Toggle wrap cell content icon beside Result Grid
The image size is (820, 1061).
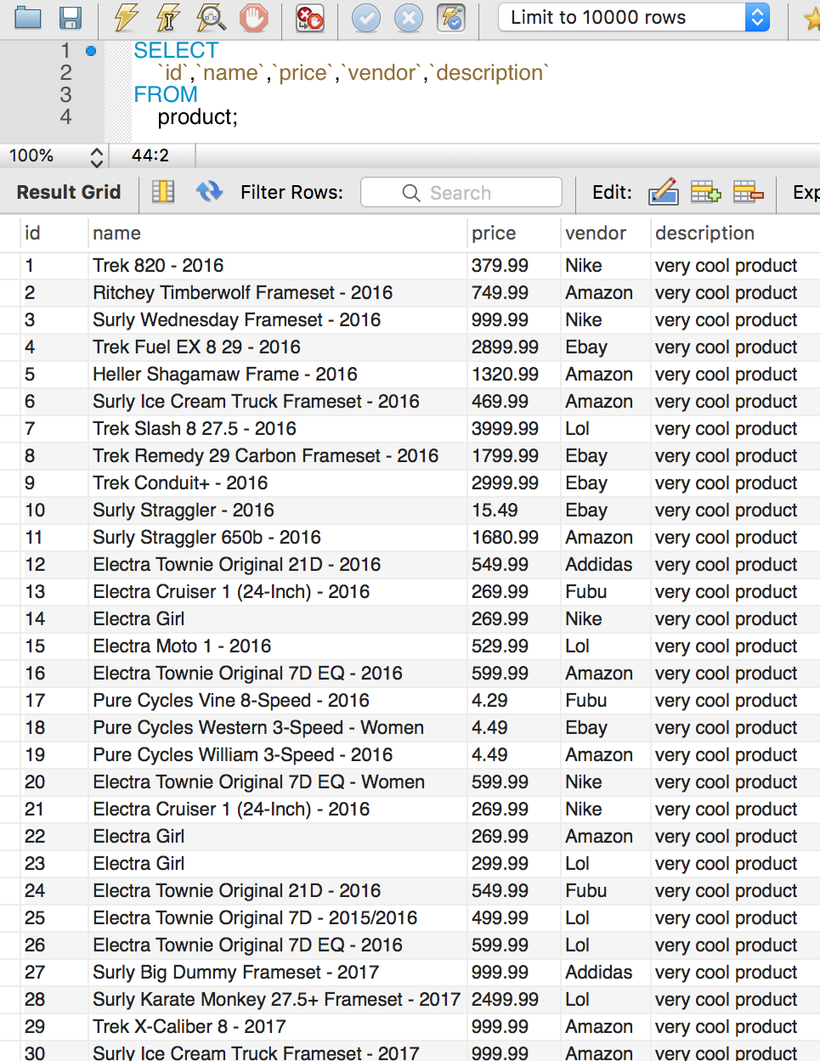click(163, 192)
